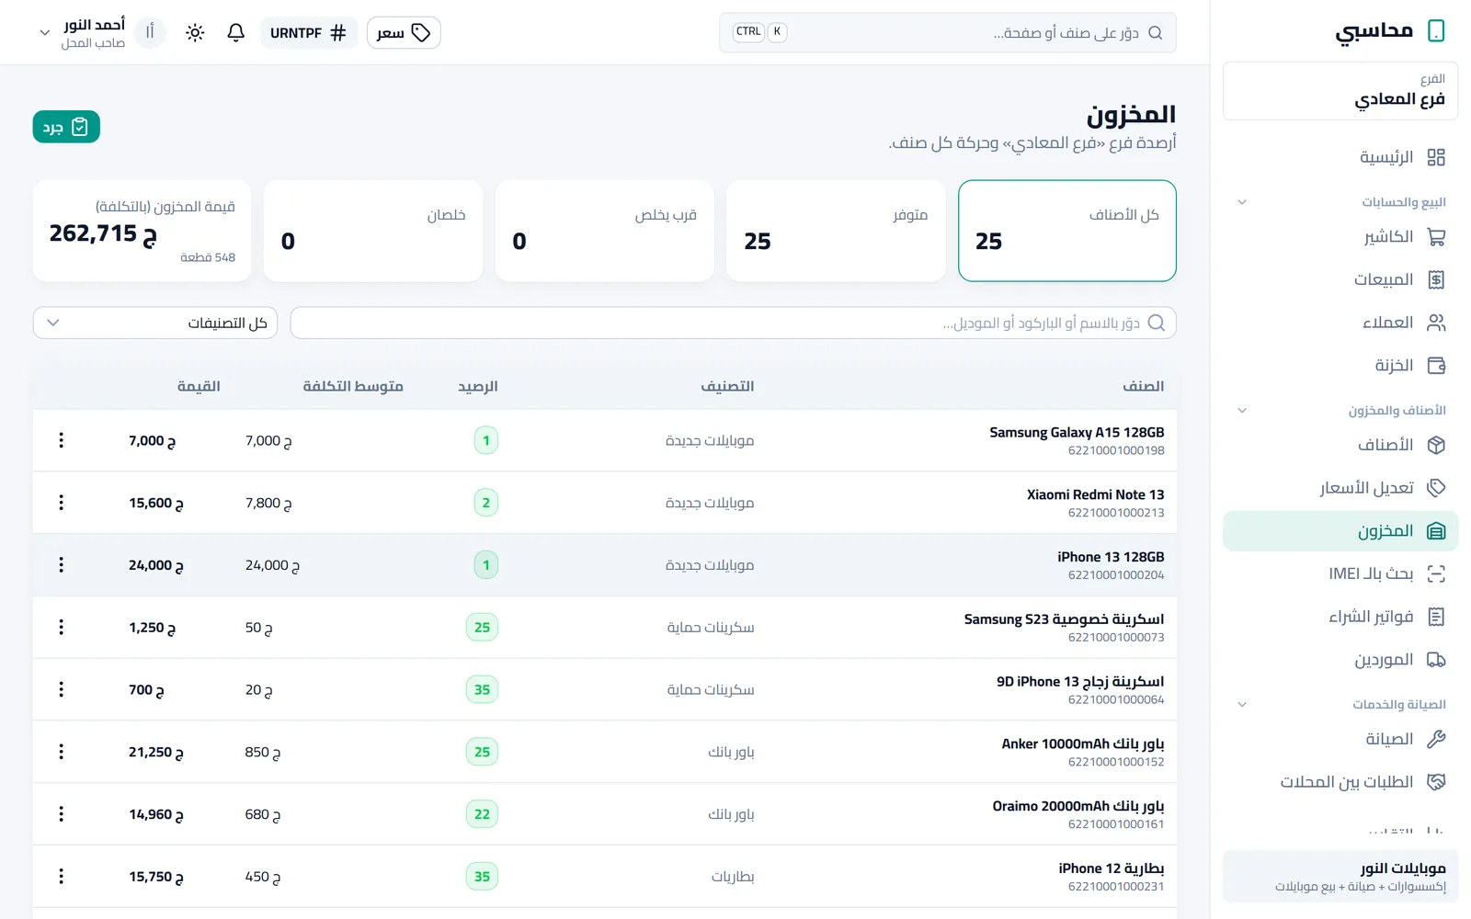This screenshot has height=919, width=1471.
Task: Open three-dot menu for iPhone 13 128GB row
Action: point(62,565)
